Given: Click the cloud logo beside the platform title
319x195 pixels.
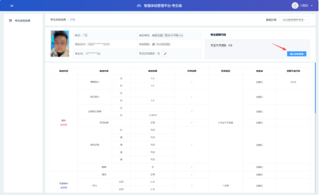Looking at the screenshot, I should tap(139, 6).
